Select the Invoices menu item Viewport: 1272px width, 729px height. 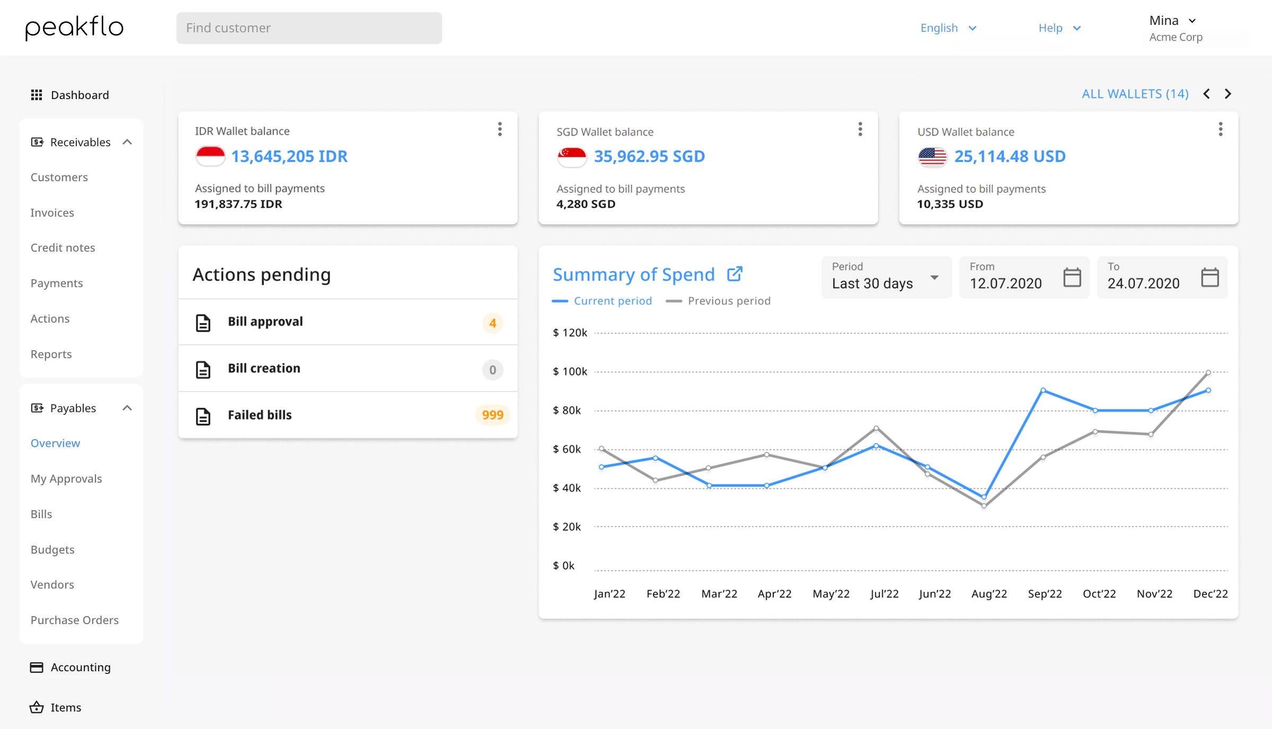tap(51, 212)
